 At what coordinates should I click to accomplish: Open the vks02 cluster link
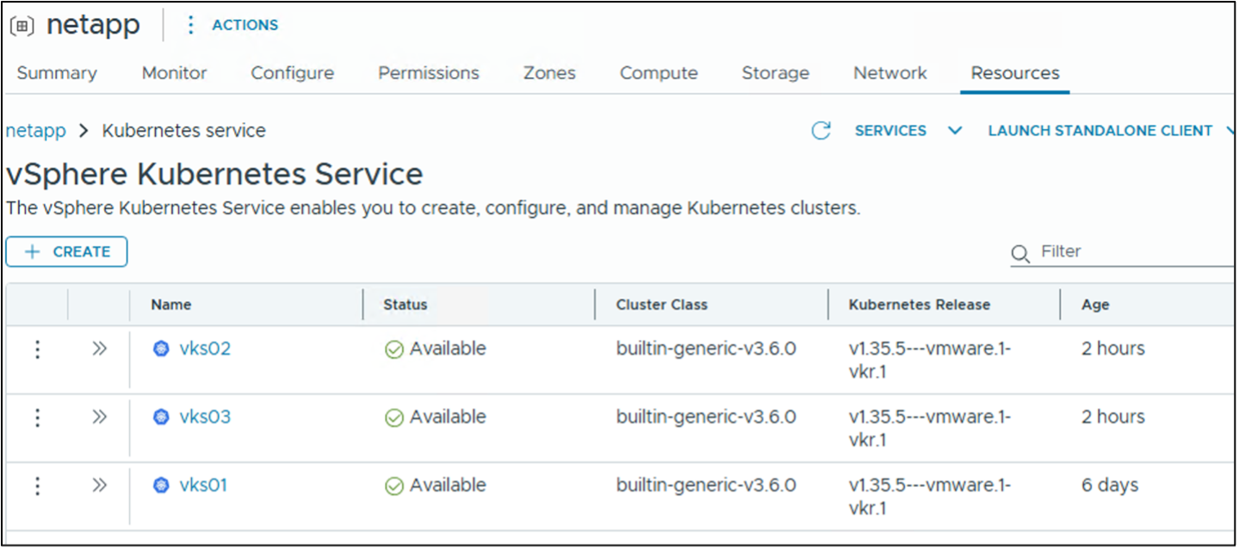205,349
